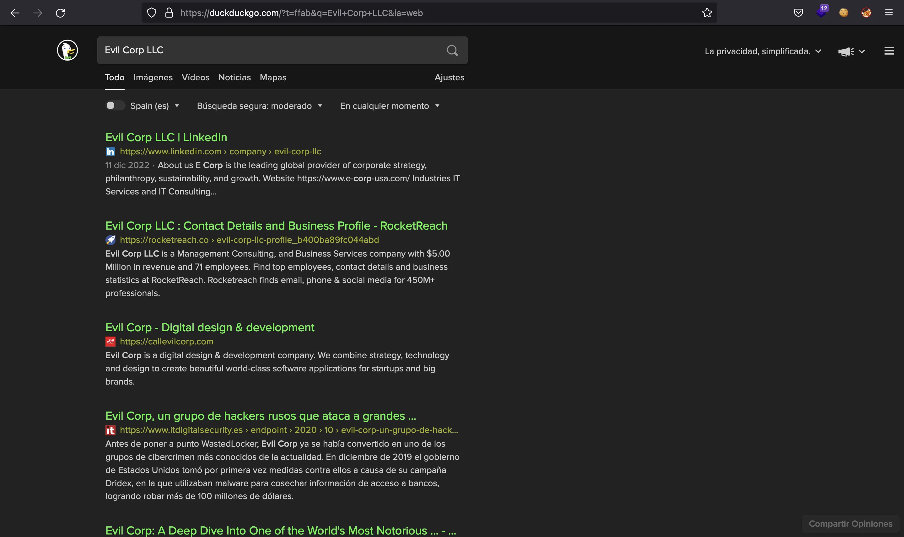
Task: Open the DuckDuckGo side hamburger menu
Action: 889,51
